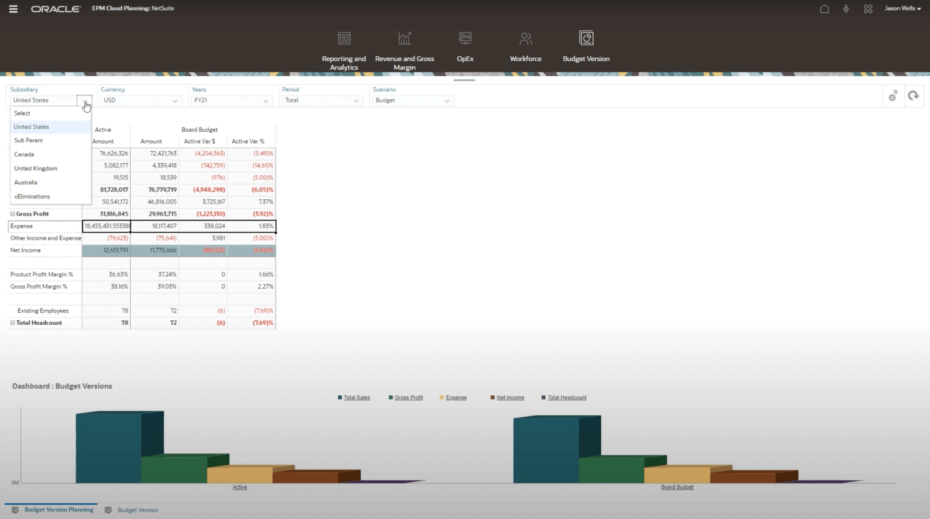
Task: Open the Scenario Budget dropdown
Action: [447, 101]
